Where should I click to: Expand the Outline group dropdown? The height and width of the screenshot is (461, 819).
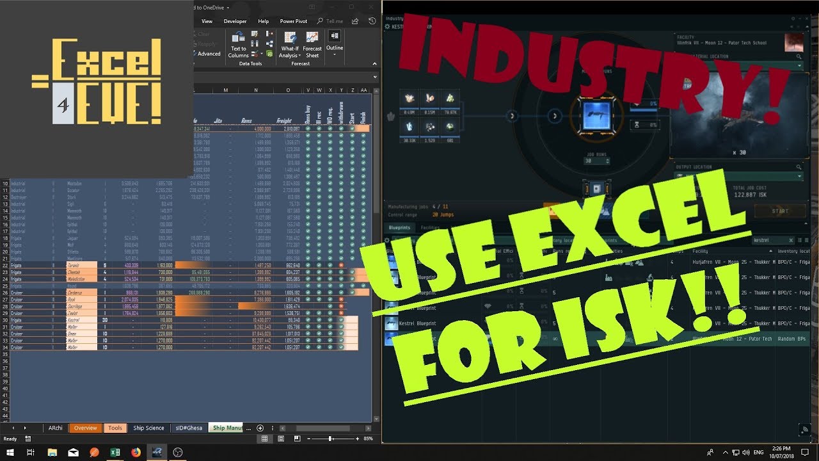coord(335,43)
